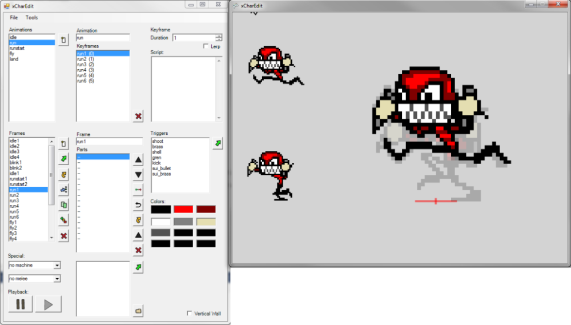The width and height of the screenshot is (571, 325).
Task: Click the curved undo arrow icon beside Parts
Action: click(x=138, y=205)
